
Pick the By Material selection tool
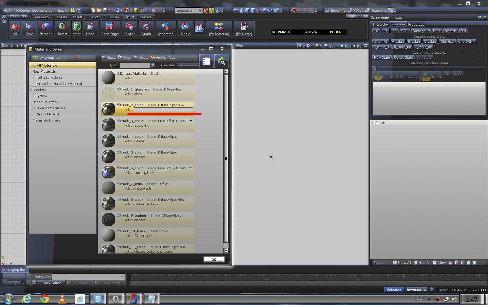219,28
